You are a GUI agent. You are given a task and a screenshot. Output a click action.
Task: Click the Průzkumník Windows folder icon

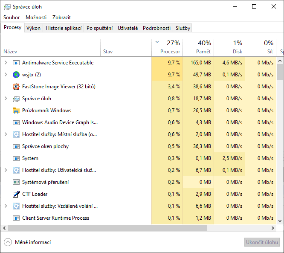[16, 111]
